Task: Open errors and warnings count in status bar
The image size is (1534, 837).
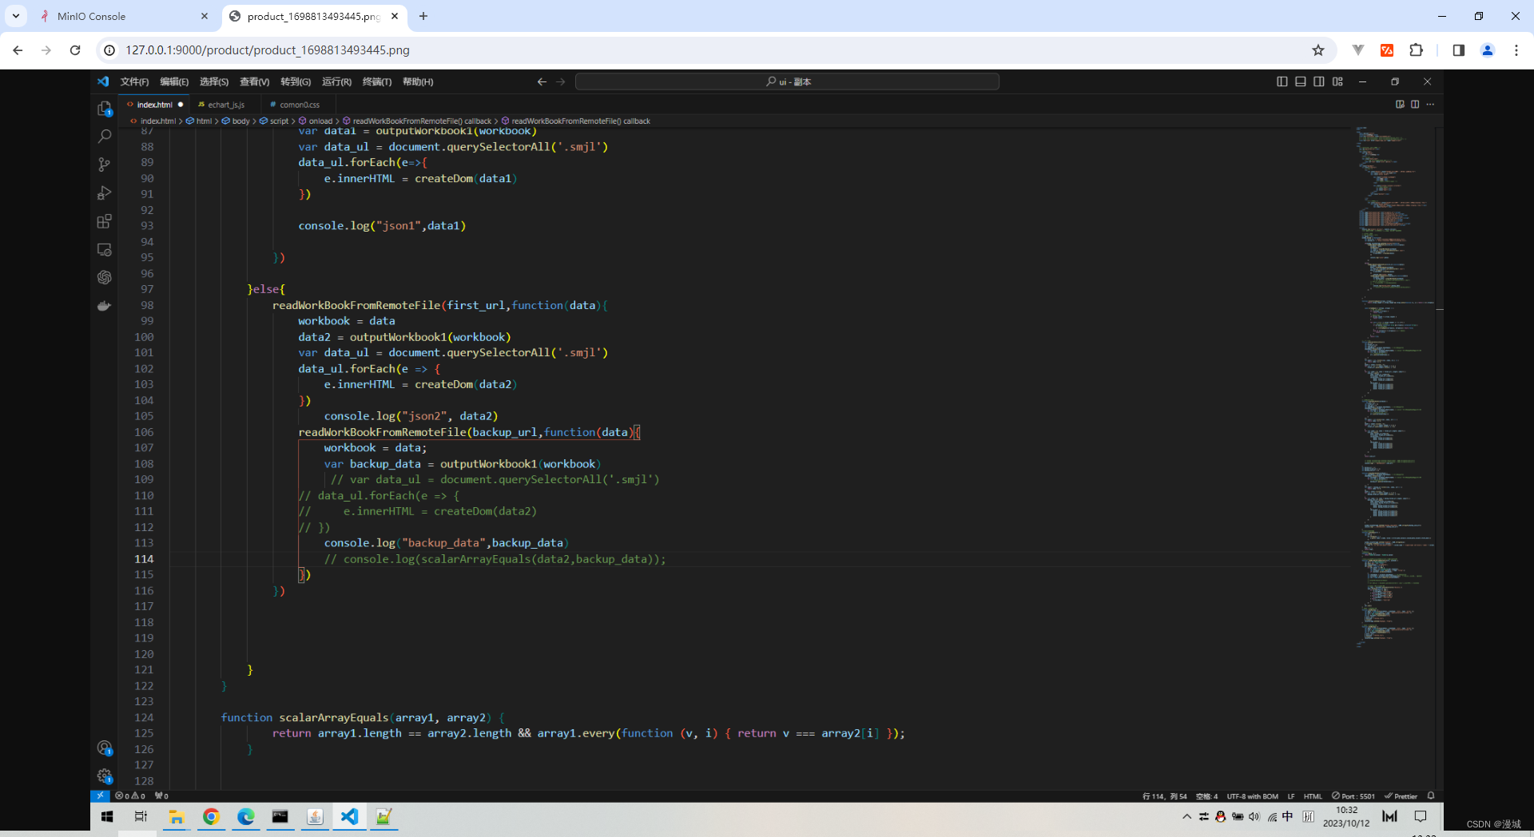Action: tap(130, 795)
